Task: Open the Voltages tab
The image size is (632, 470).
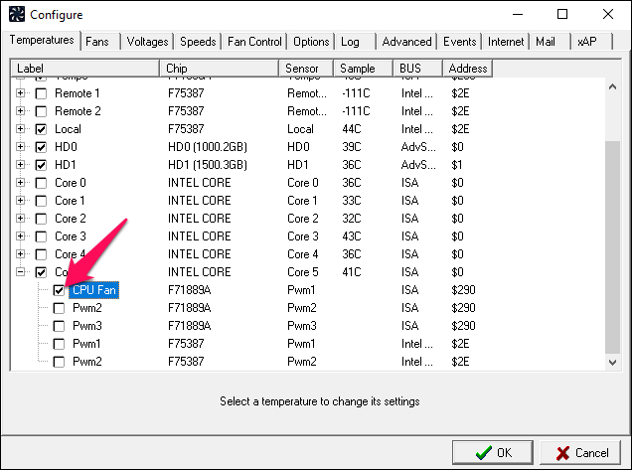Action: [147, 42]
